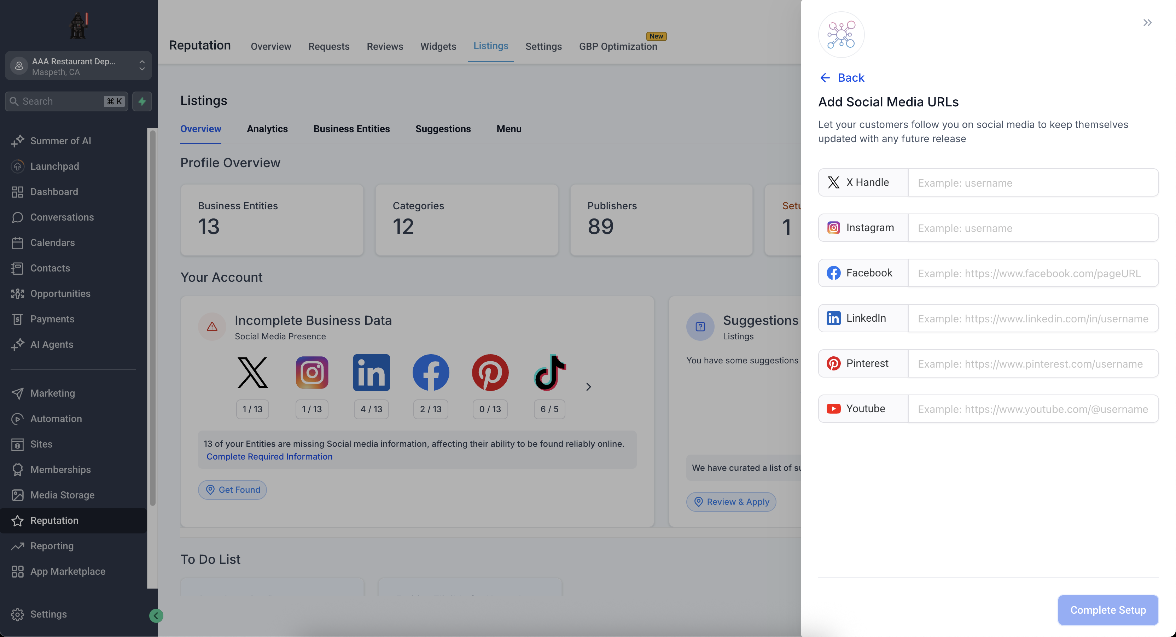This screenshot has width=1176, height=637.
Task: Click the Instagram icon in Social Media Presence
Action: coord(312,372)
